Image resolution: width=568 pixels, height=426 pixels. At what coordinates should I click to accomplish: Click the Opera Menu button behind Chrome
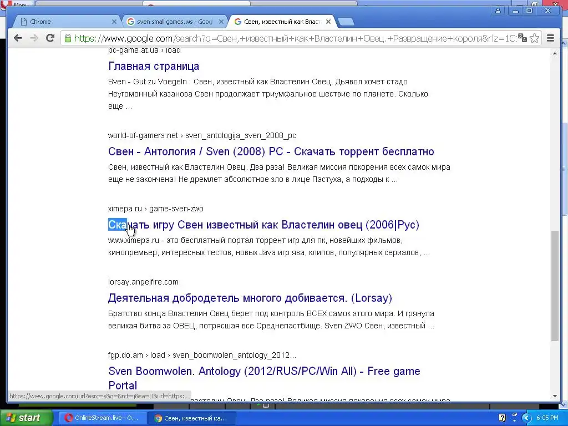point(17,4)
